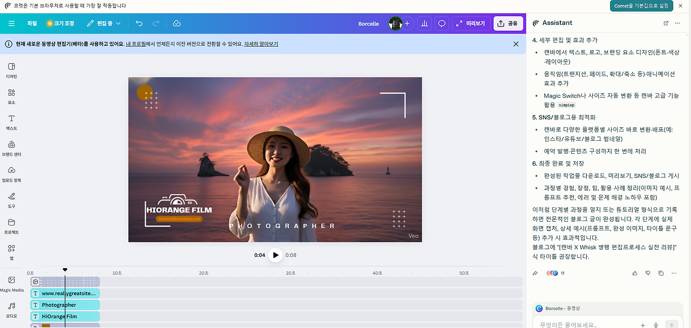Open the 파일 menu
The image size is (691, 328).
[32, 24]
